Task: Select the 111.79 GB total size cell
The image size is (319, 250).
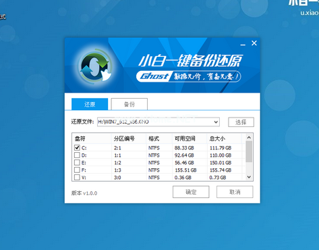Action: [x=221, y=148]
